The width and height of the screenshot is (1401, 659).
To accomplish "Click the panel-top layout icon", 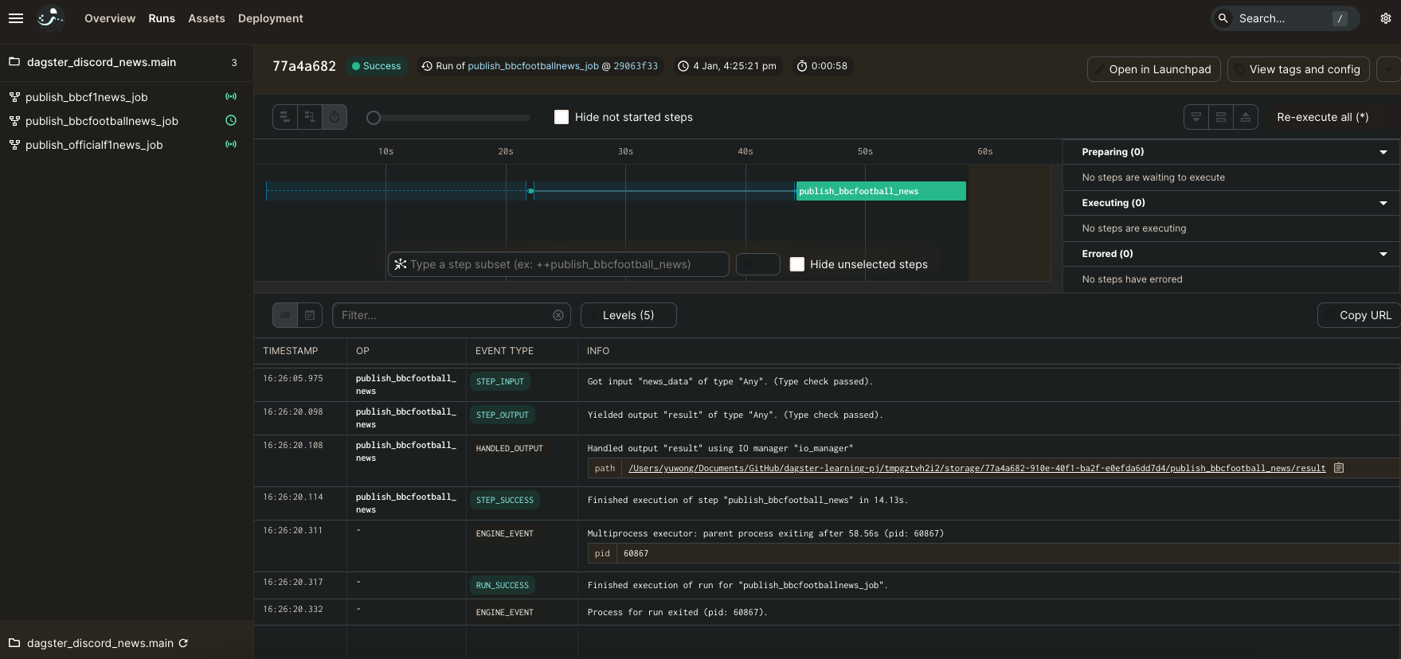I will coord(1246,117).
